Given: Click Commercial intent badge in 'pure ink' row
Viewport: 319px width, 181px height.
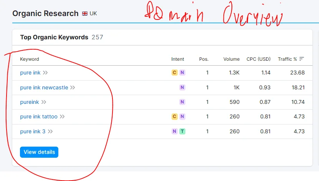Looking at the screenshot, I should (175, 73).
